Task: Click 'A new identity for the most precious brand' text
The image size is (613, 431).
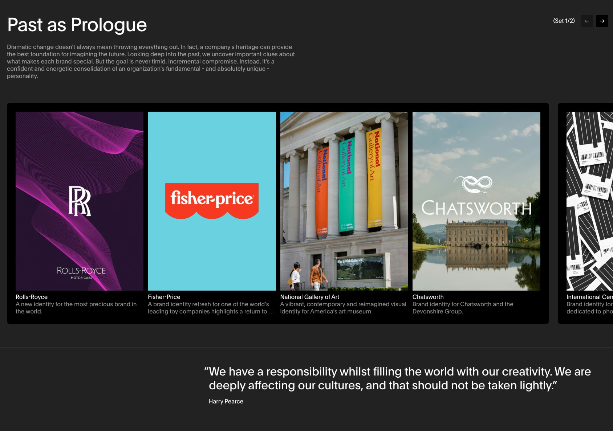Action: tap(76, 308)
